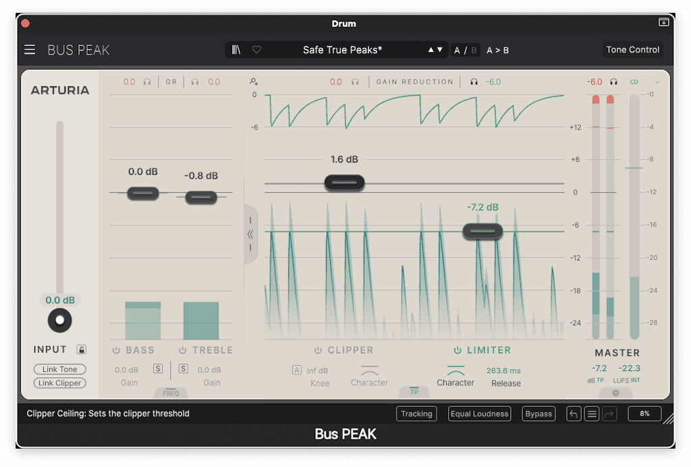Toggle the auto knee A button
This screenshot has height=467, width=691.
coord(297,370)
